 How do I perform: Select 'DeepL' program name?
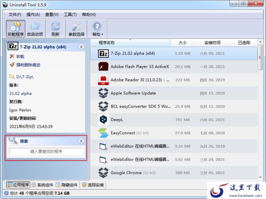[117, 120]
